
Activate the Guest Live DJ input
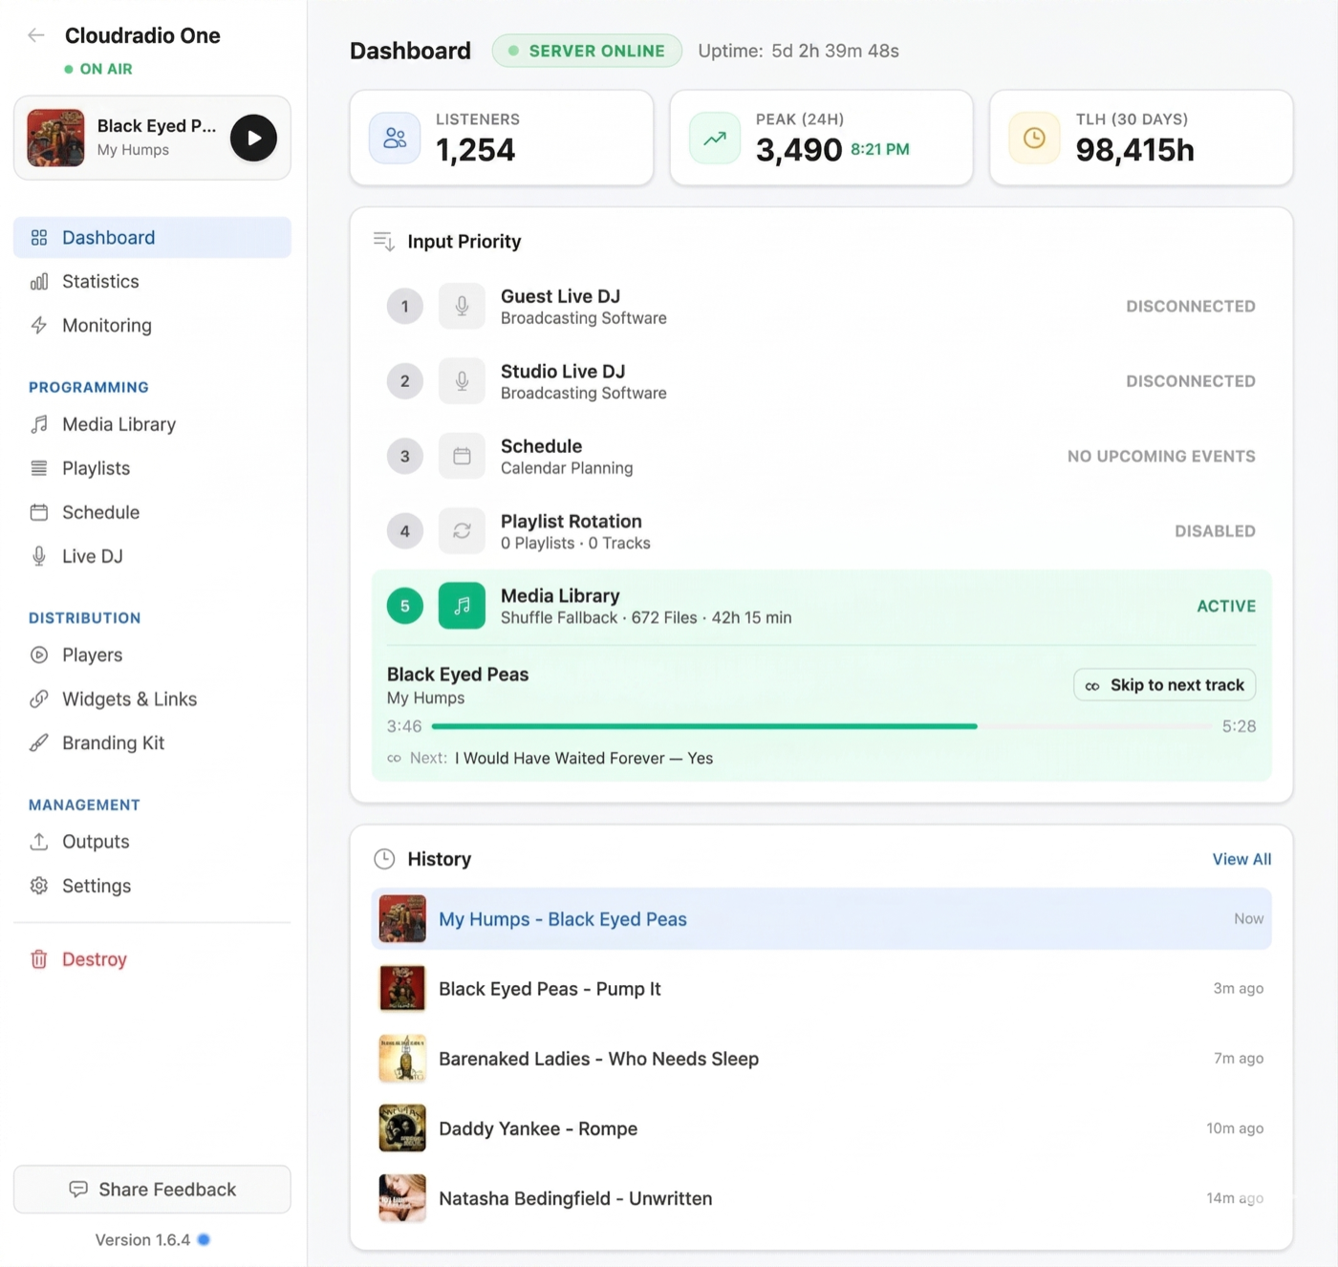[822, 306]
